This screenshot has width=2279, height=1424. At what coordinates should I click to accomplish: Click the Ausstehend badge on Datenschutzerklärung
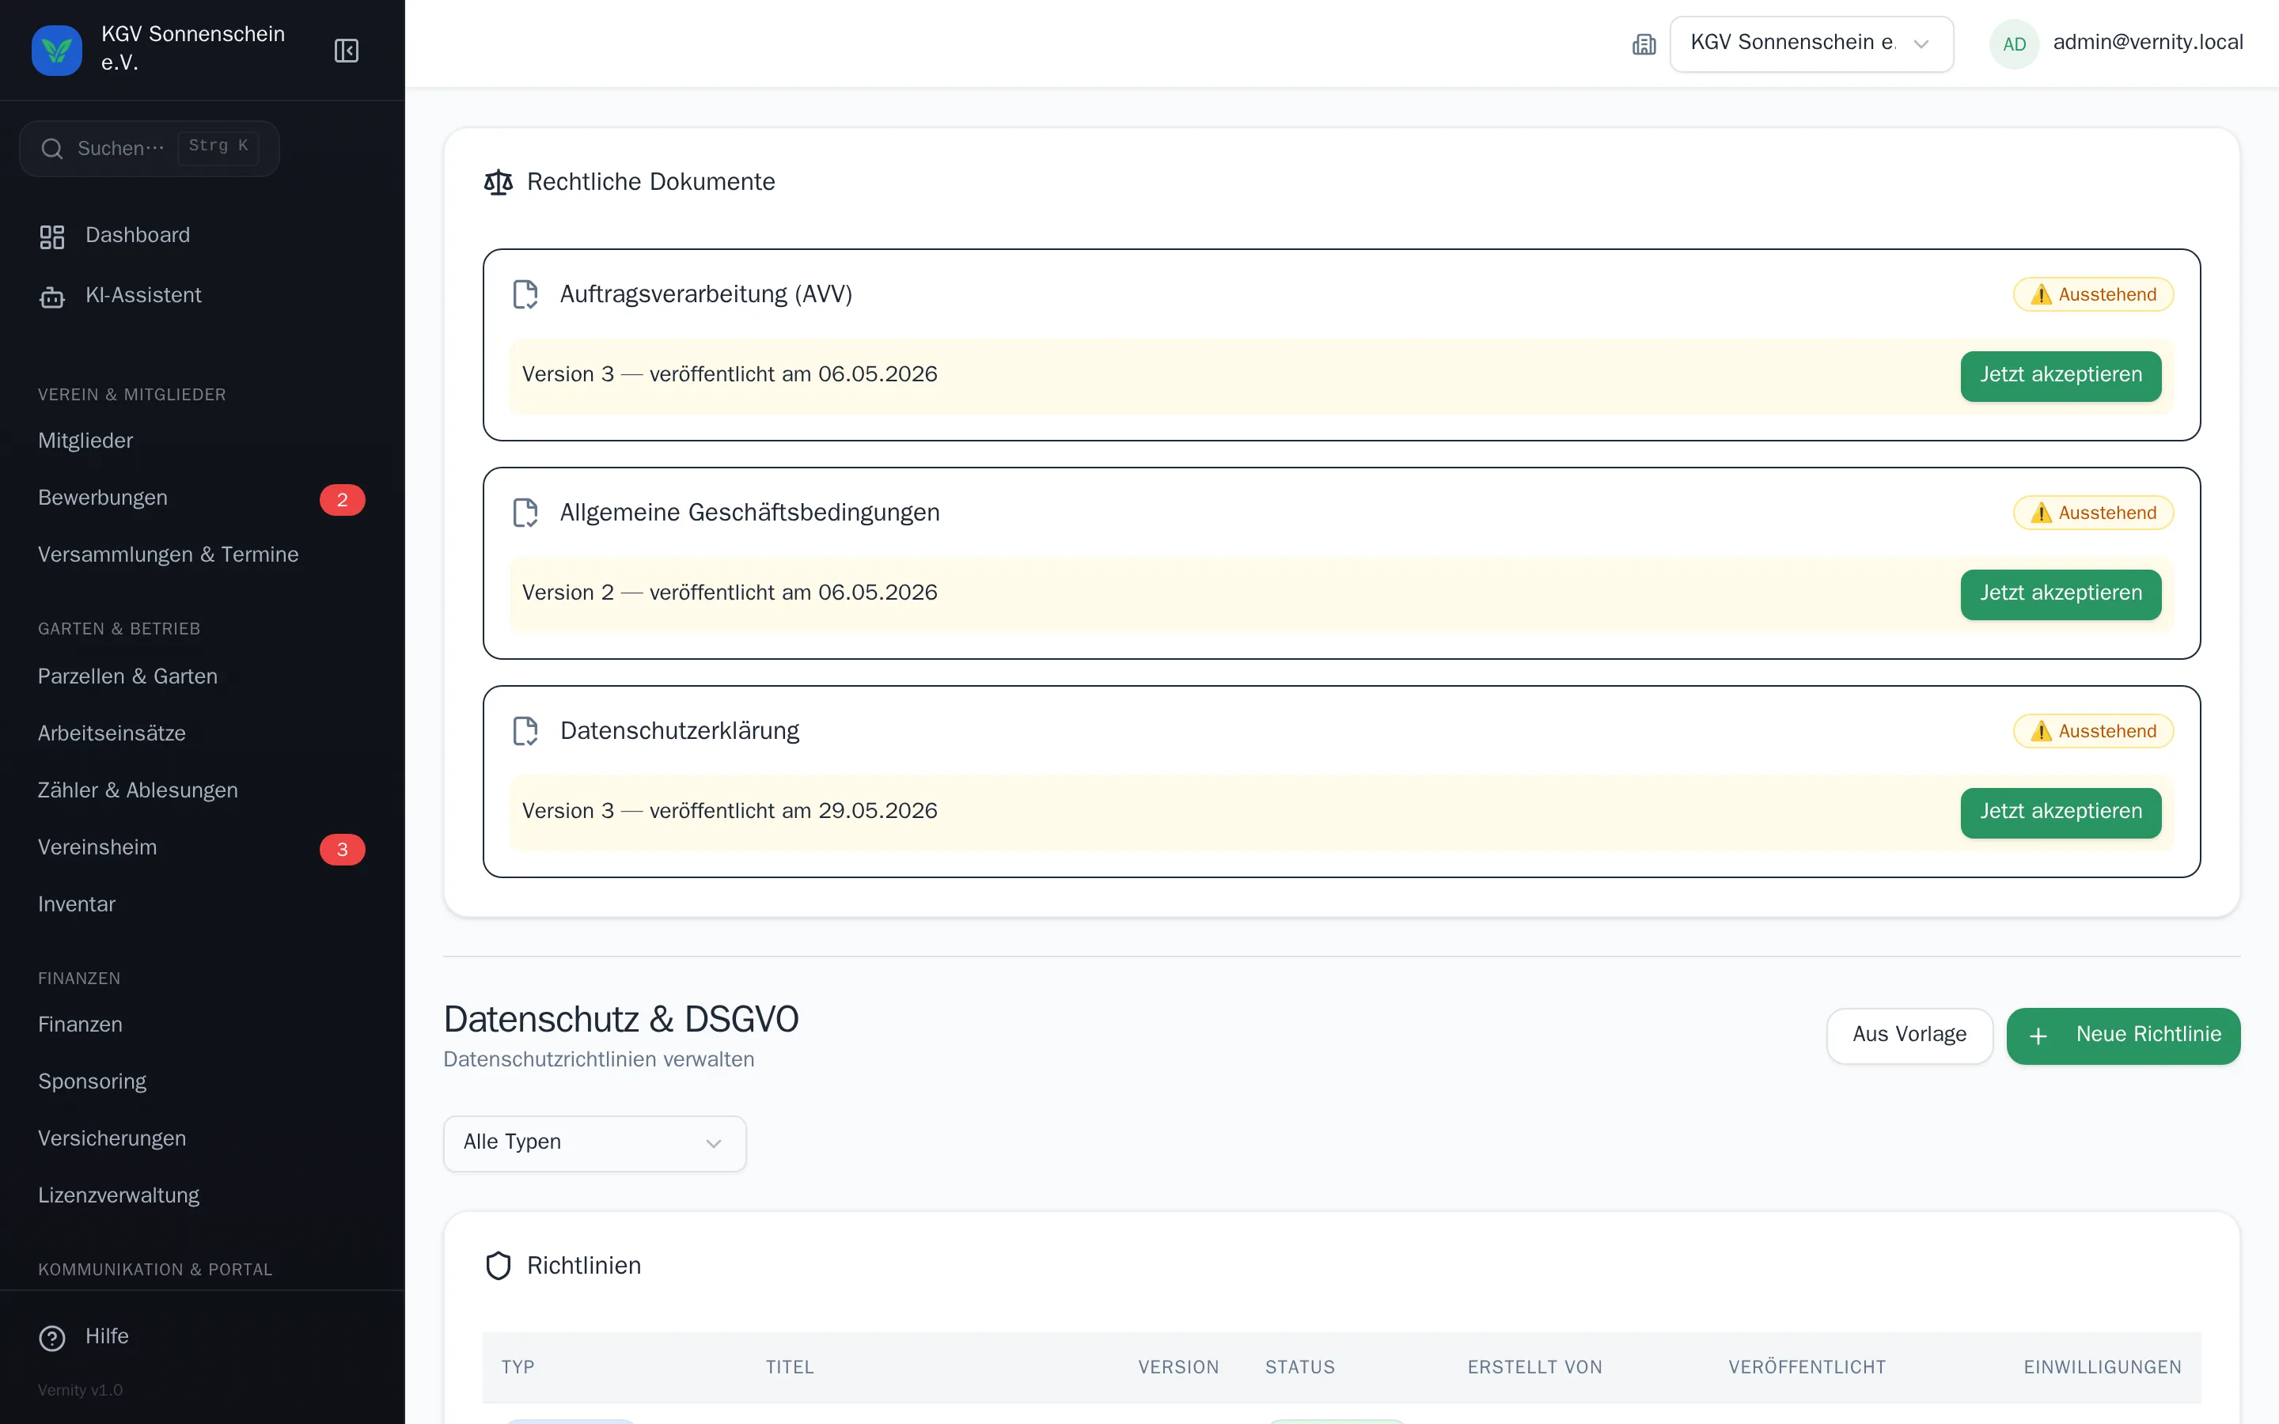2092,732
